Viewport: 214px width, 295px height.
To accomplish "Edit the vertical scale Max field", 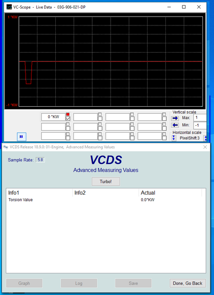I will (200, 118).
